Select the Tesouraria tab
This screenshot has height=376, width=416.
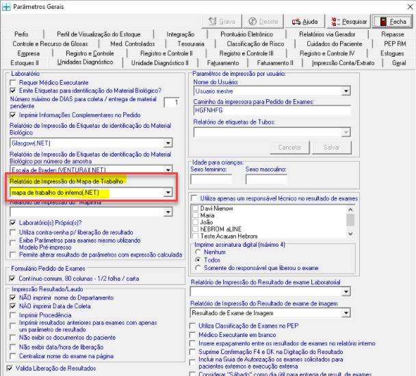[x=191, y=44]
